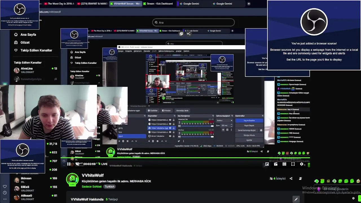Toggle visibility of Ekran Yakalama source
The width and height of the screenshot is (361, 203).
(170, 136)
